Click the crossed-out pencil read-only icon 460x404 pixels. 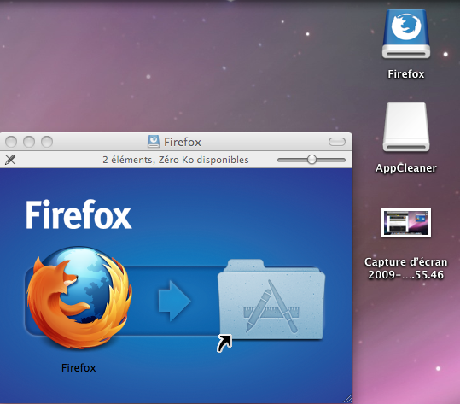[x=10, y=160]
